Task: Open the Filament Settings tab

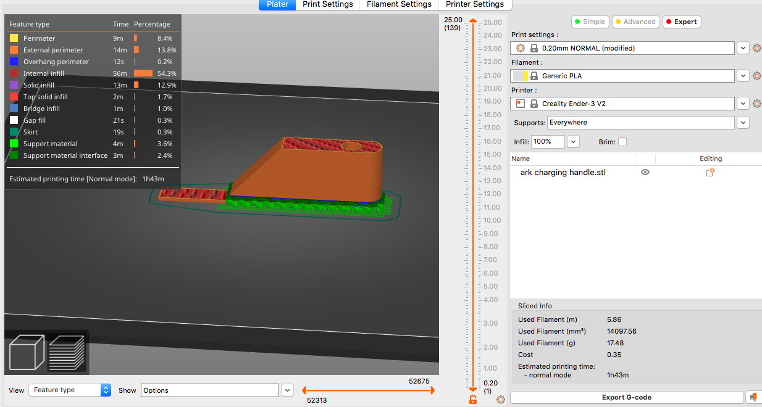Action: tap(398, 4)
